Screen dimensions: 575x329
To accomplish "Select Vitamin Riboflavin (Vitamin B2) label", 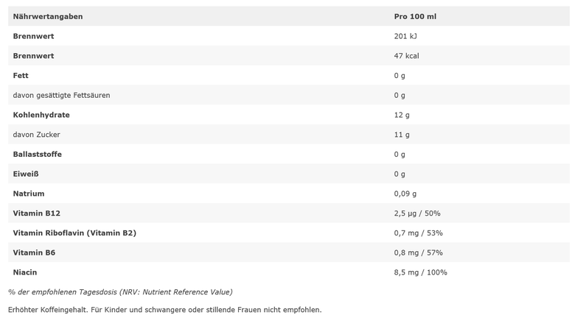I will [74, 233].
